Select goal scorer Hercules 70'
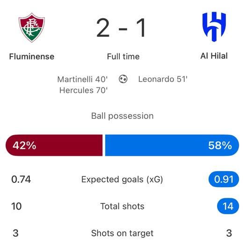246x246 pixels. (x=83, y=90)
